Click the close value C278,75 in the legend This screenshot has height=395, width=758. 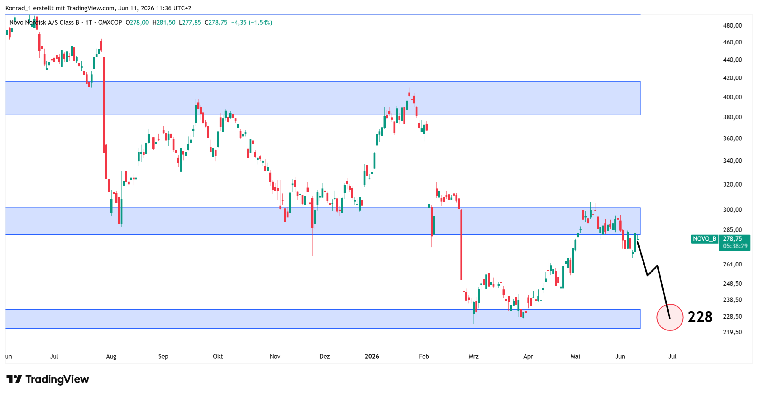pyautogui.click(x=216, y=23)
